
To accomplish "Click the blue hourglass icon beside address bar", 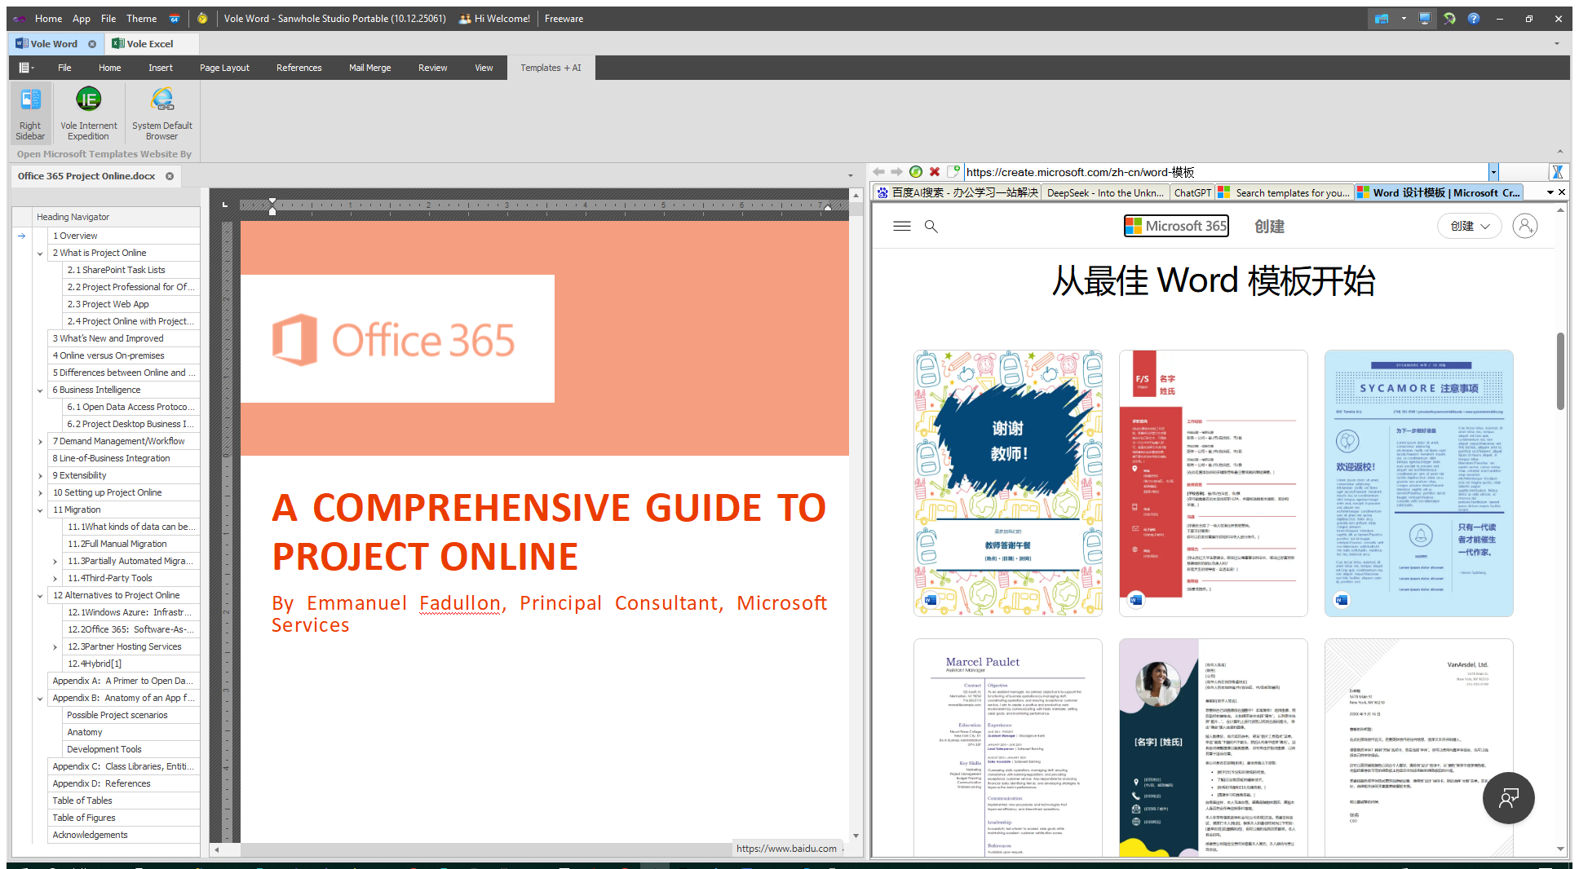I will [x=1558, y=172].
